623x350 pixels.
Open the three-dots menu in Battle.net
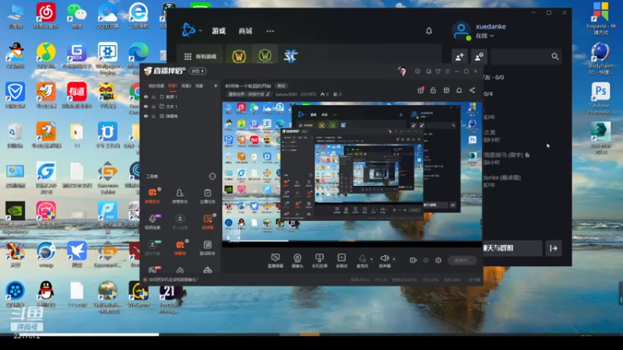pos(270,31)
